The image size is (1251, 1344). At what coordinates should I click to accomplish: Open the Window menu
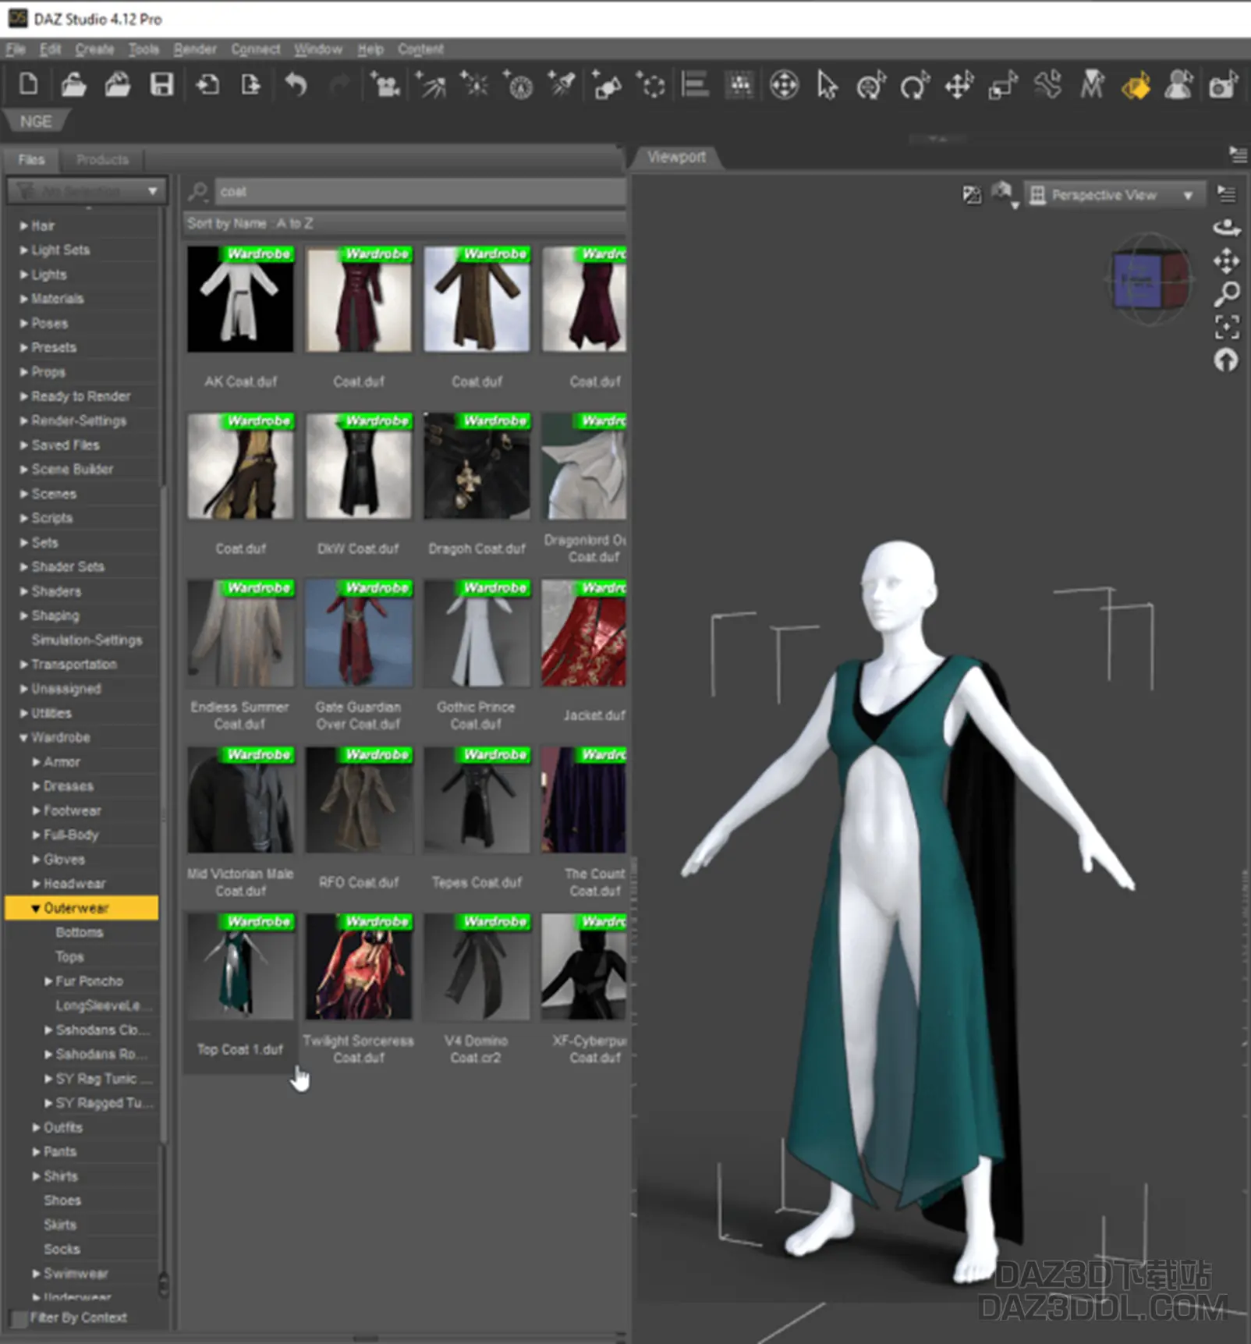(317, 48)
